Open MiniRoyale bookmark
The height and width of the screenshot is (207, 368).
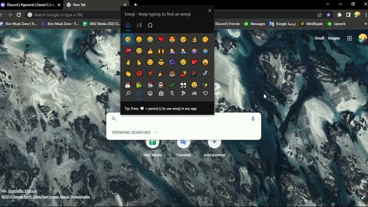pos(312,24)
